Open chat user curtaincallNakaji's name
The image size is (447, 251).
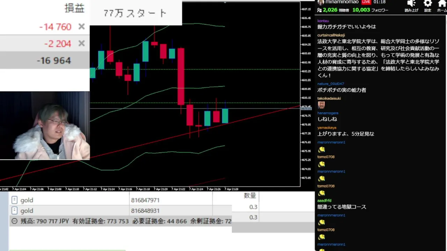point(331,35)
